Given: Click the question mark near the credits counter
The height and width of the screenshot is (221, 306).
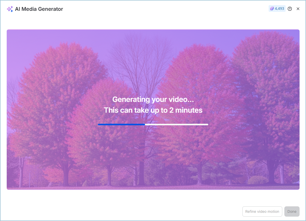Looking at the screenshot, I should click(x=290, y=8).
